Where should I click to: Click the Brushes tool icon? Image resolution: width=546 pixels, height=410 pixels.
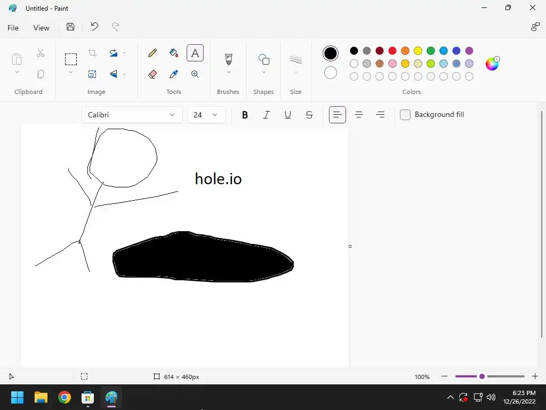point(228,59)
